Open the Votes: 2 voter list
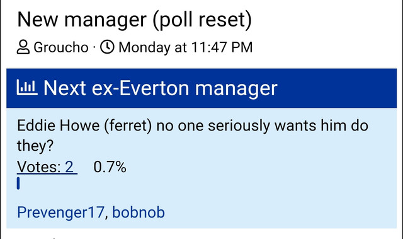 [47, 167]
